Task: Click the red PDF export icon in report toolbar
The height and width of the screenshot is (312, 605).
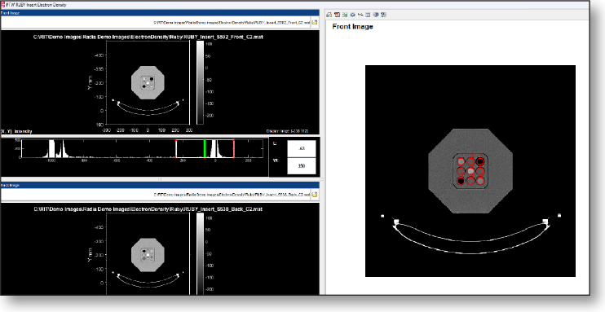Action: tap(338, 15)
